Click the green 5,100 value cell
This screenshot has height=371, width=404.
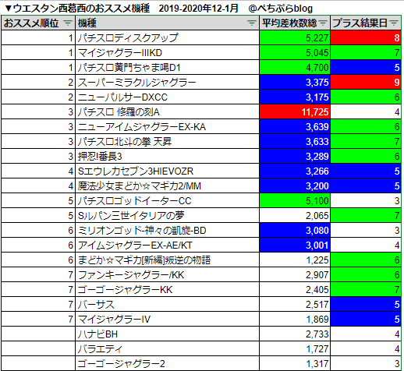pyautogui.click(x=295, y=200)
